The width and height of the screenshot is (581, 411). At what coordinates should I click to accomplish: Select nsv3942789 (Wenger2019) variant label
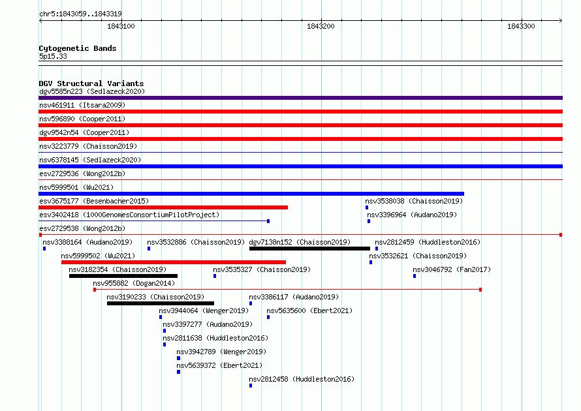[x=221, y=352]
